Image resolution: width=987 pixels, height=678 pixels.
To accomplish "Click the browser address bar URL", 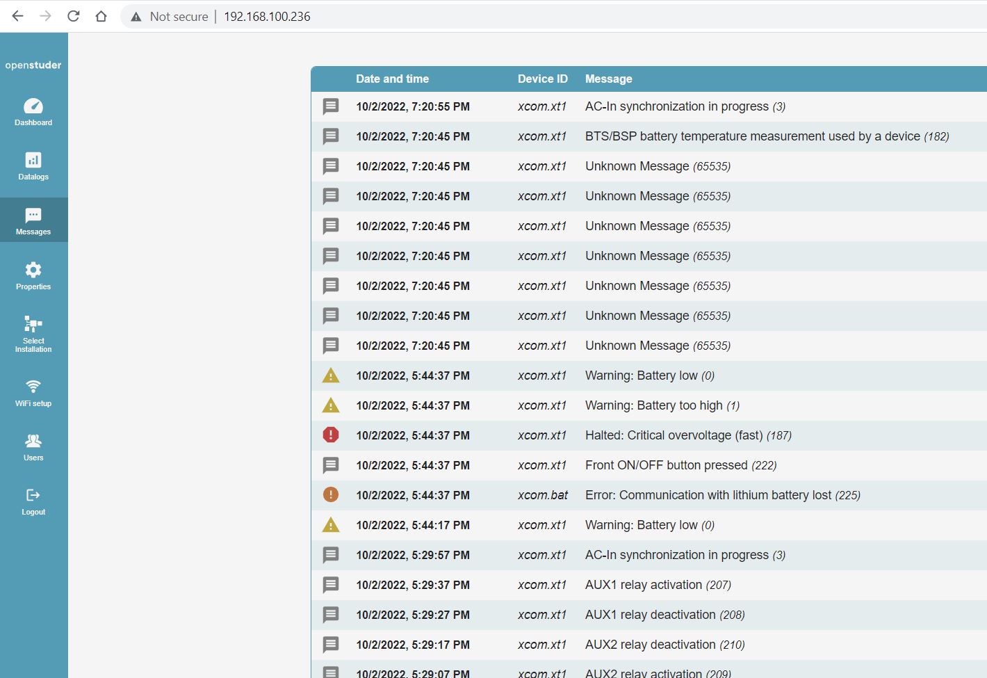I will [267, 17].
